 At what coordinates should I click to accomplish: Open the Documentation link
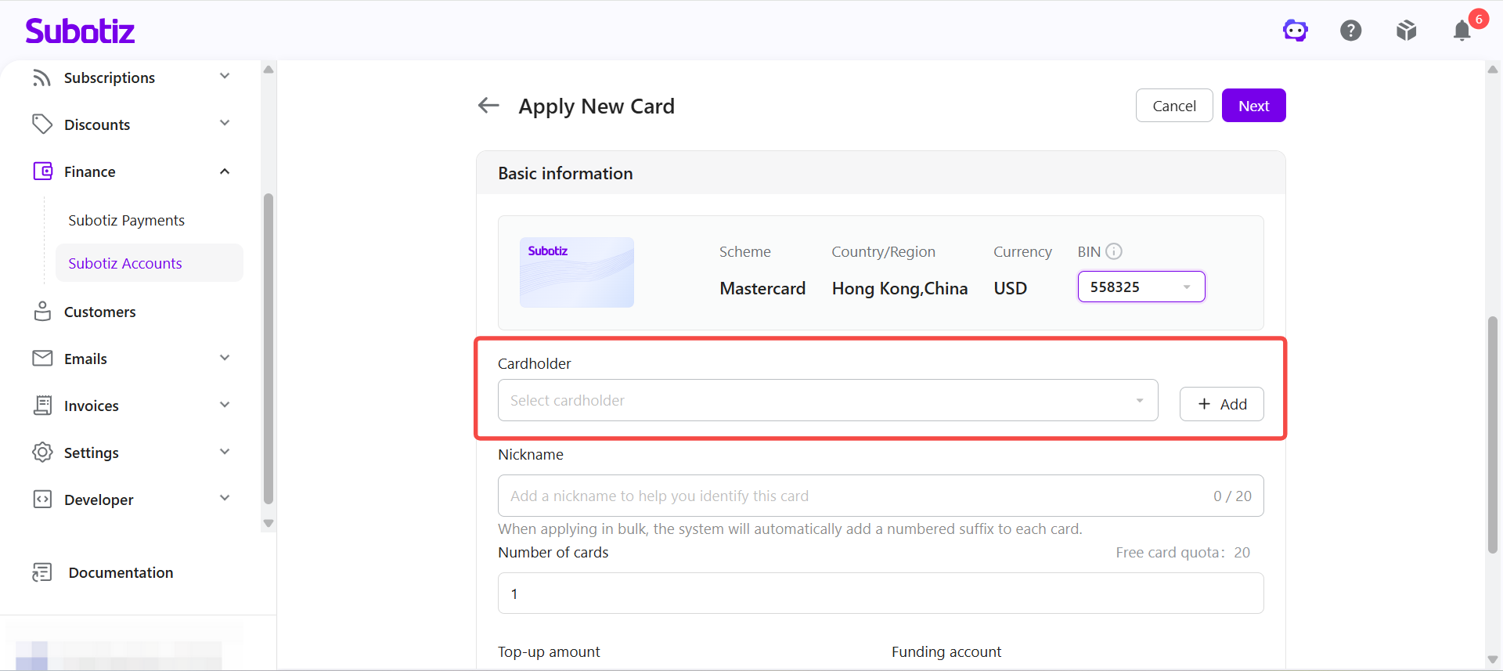[x=121, y=572]
